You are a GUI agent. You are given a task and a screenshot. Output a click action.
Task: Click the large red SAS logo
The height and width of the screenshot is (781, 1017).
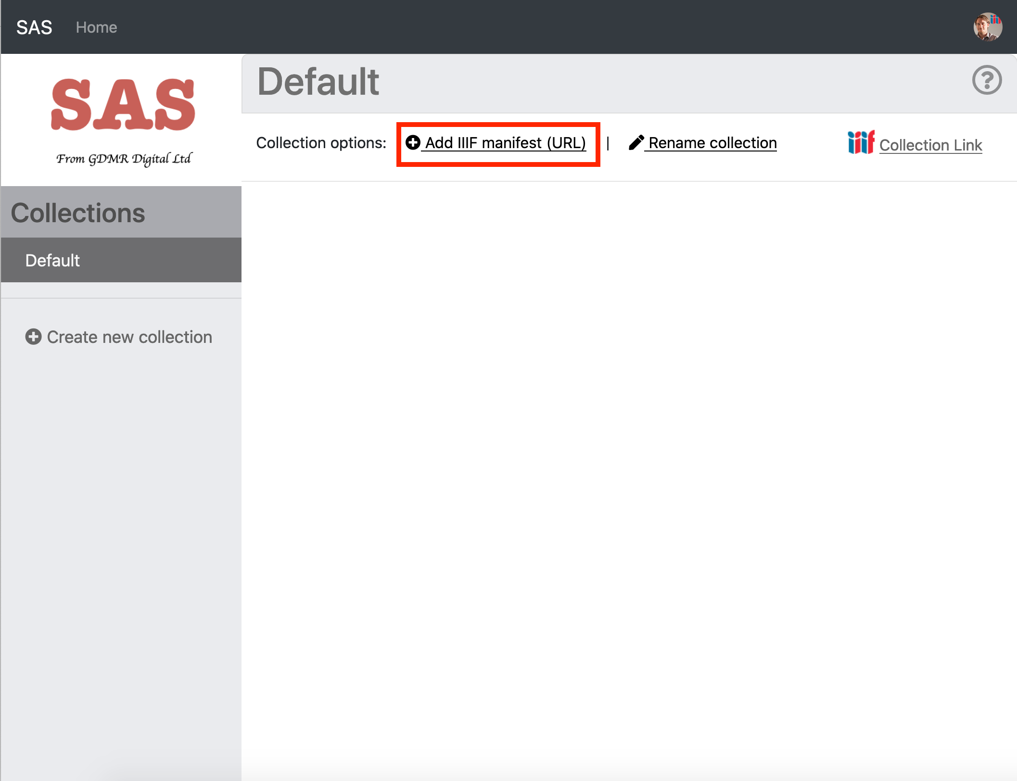click(123, 104)
